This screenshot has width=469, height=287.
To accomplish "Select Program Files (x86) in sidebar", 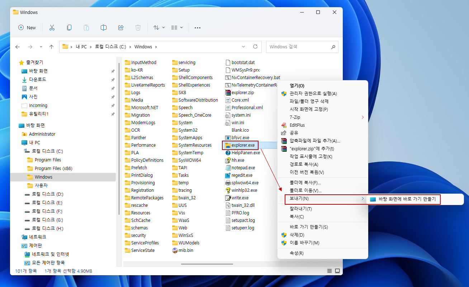I will (53, 169).
